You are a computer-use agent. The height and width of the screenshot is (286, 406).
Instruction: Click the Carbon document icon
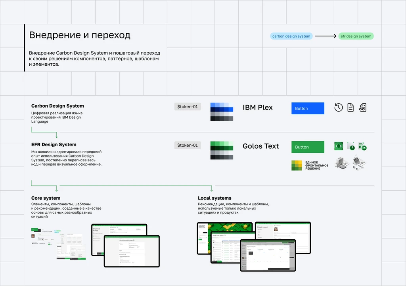350,108
